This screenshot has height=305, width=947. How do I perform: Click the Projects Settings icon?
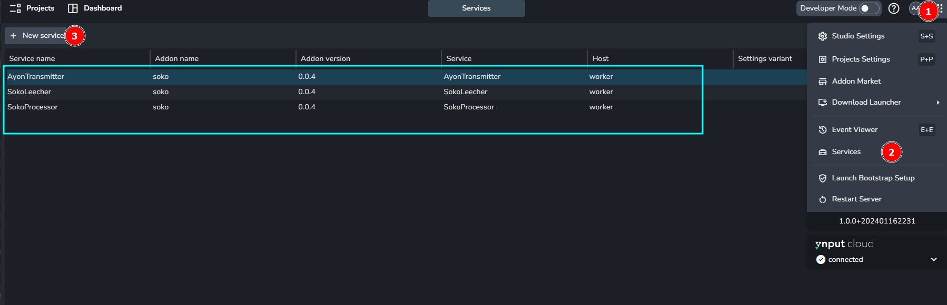(822, 59)
